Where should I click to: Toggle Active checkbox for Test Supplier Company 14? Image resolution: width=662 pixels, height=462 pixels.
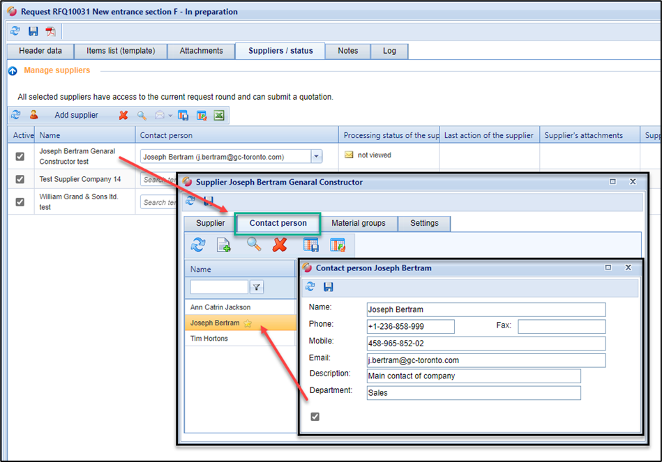[x=20, y=180]
